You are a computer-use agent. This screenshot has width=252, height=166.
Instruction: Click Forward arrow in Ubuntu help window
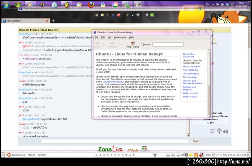[112, 44]
